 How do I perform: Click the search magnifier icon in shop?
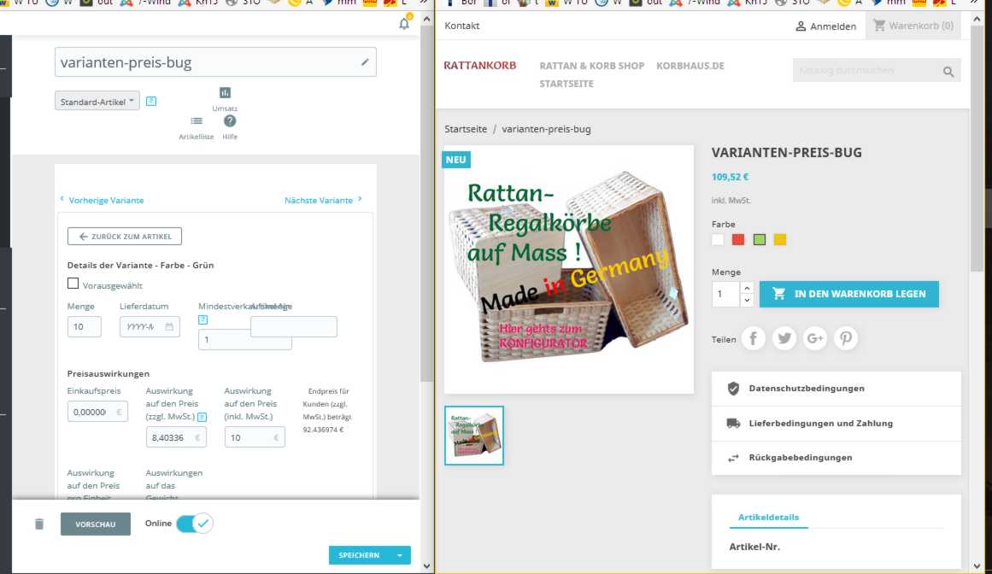click(948, 72)
